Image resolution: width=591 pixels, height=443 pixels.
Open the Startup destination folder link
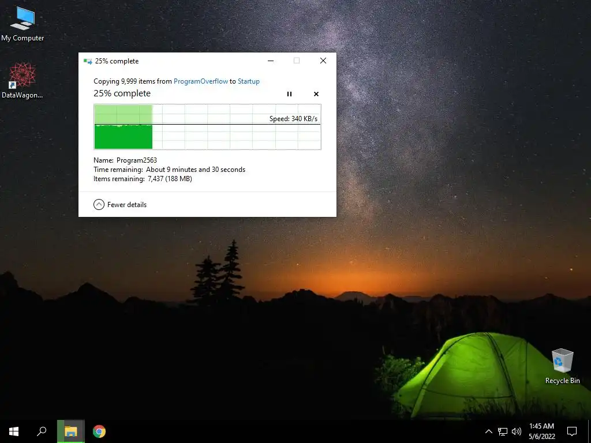click(x=248, y=81)
